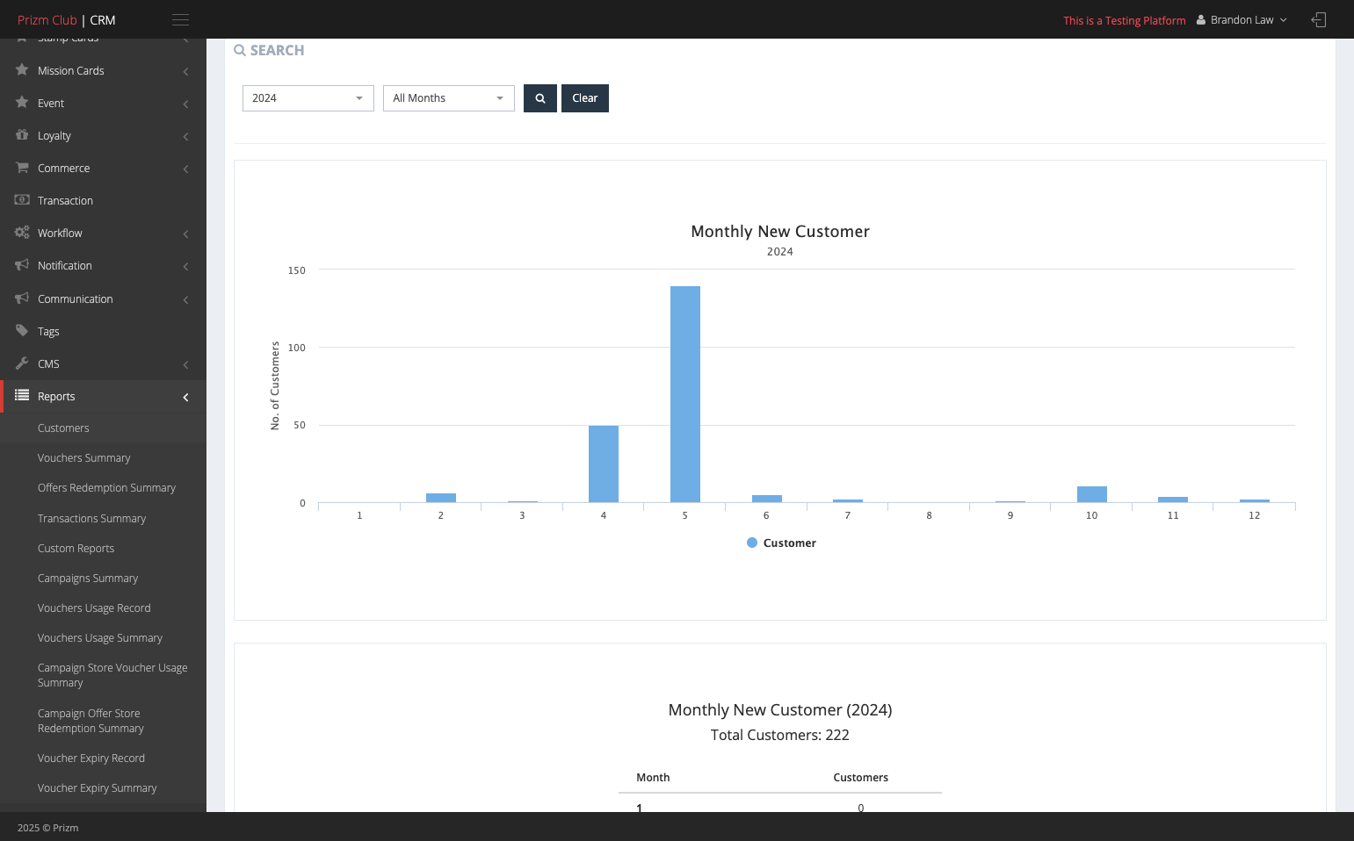This screenshot has height=841, width=1354.
Task: Click the Transaction money icon
Action: point(22,200)
